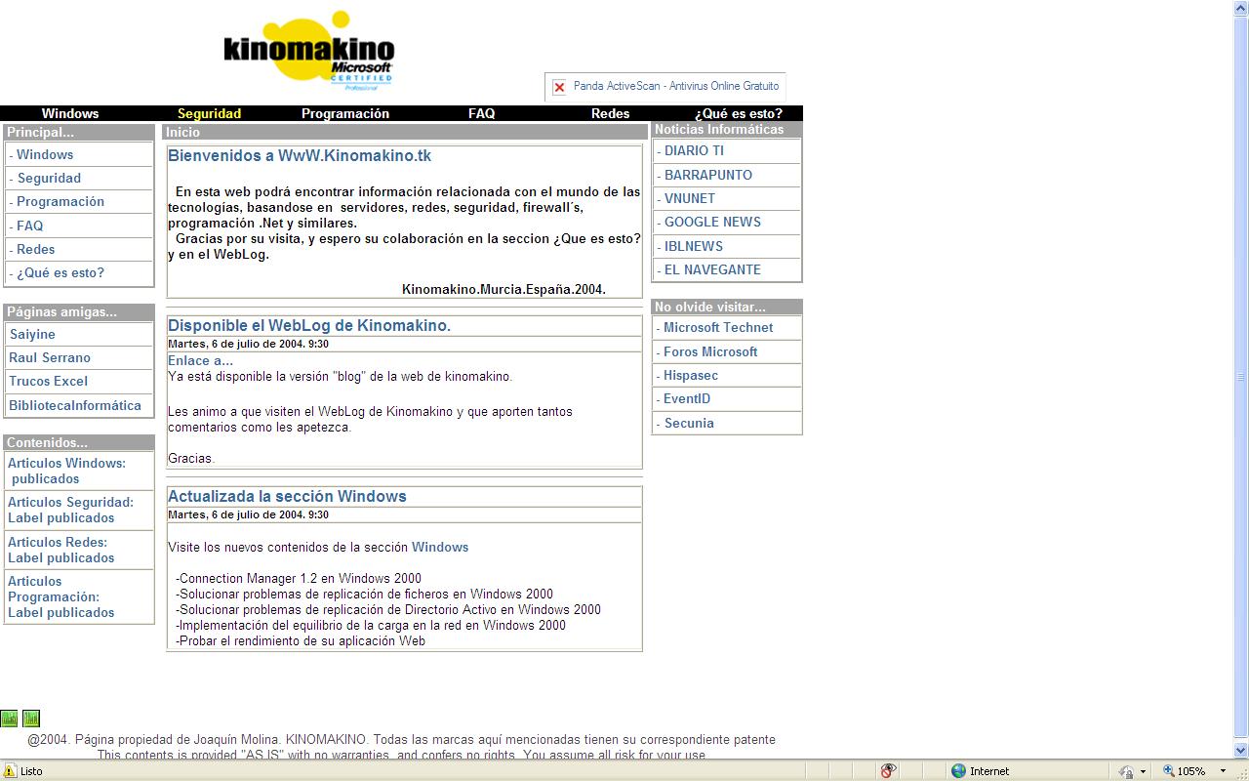Open Redes in the top navigation bar
Image resolution: width=1249 pixels, height=781 pixels.
pos(610,113)
